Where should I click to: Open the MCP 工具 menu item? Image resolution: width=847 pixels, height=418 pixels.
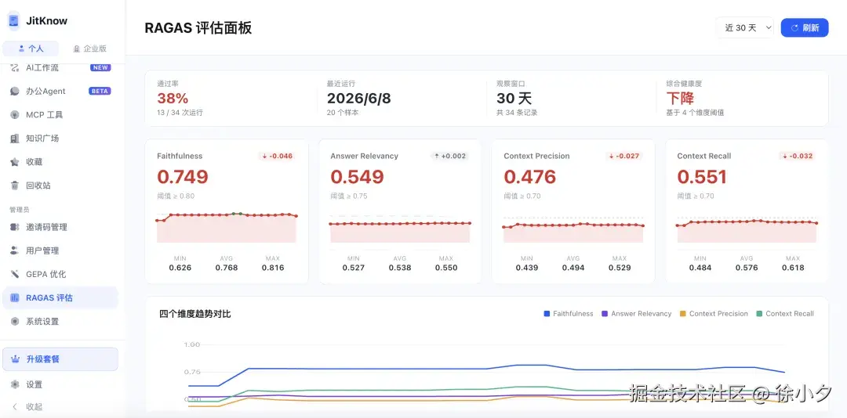[60, 115]
